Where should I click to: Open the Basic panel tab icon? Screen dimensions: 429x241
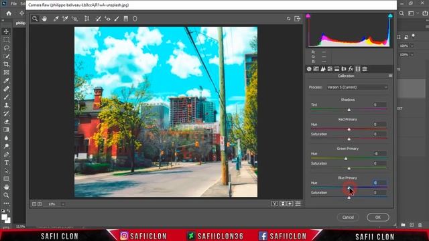tap(309, 69)
